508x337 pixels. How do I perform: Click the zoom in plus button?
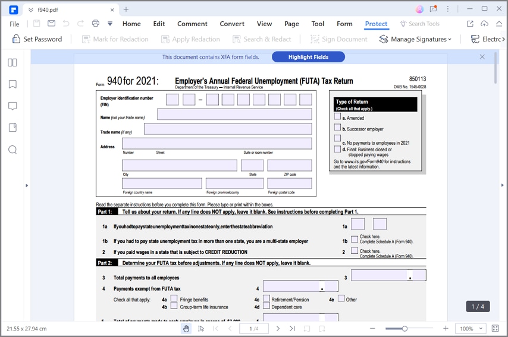446,328
